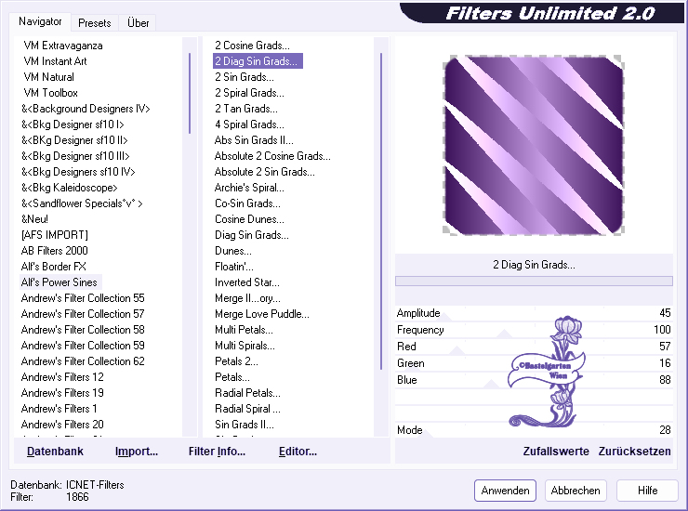Select Andrew's Filter Collection 55
The width and height of the screenshot is (688, 511).
(x=83, y=298)
